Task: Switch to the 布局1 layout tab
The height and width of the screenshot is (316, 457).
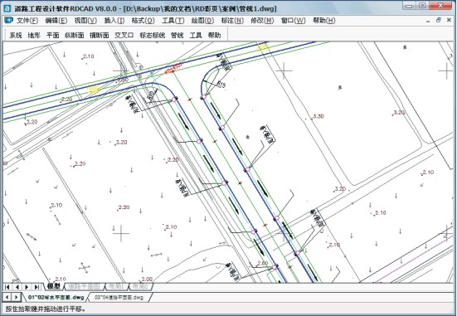Action: pyautogui.click(x=116, y=287)
